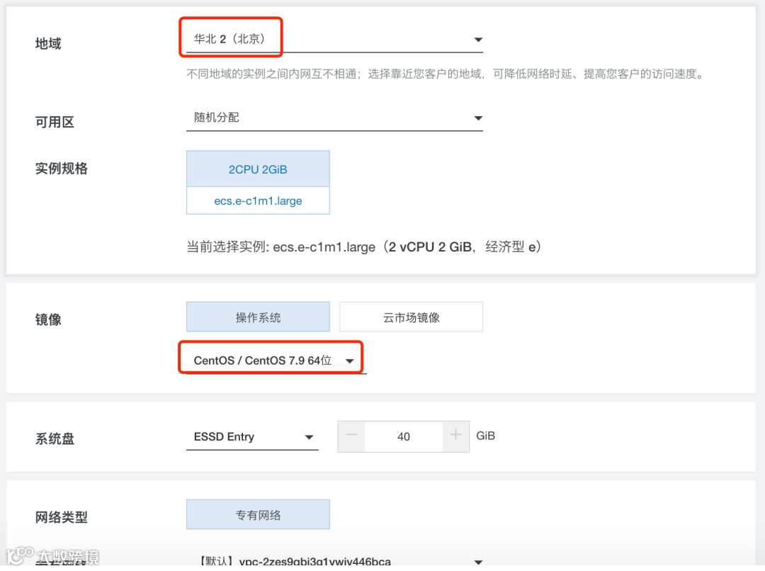This screenshot has height=571, width=765.
Task: Click the 实例规格 label
Action: (x=62, y=169)
